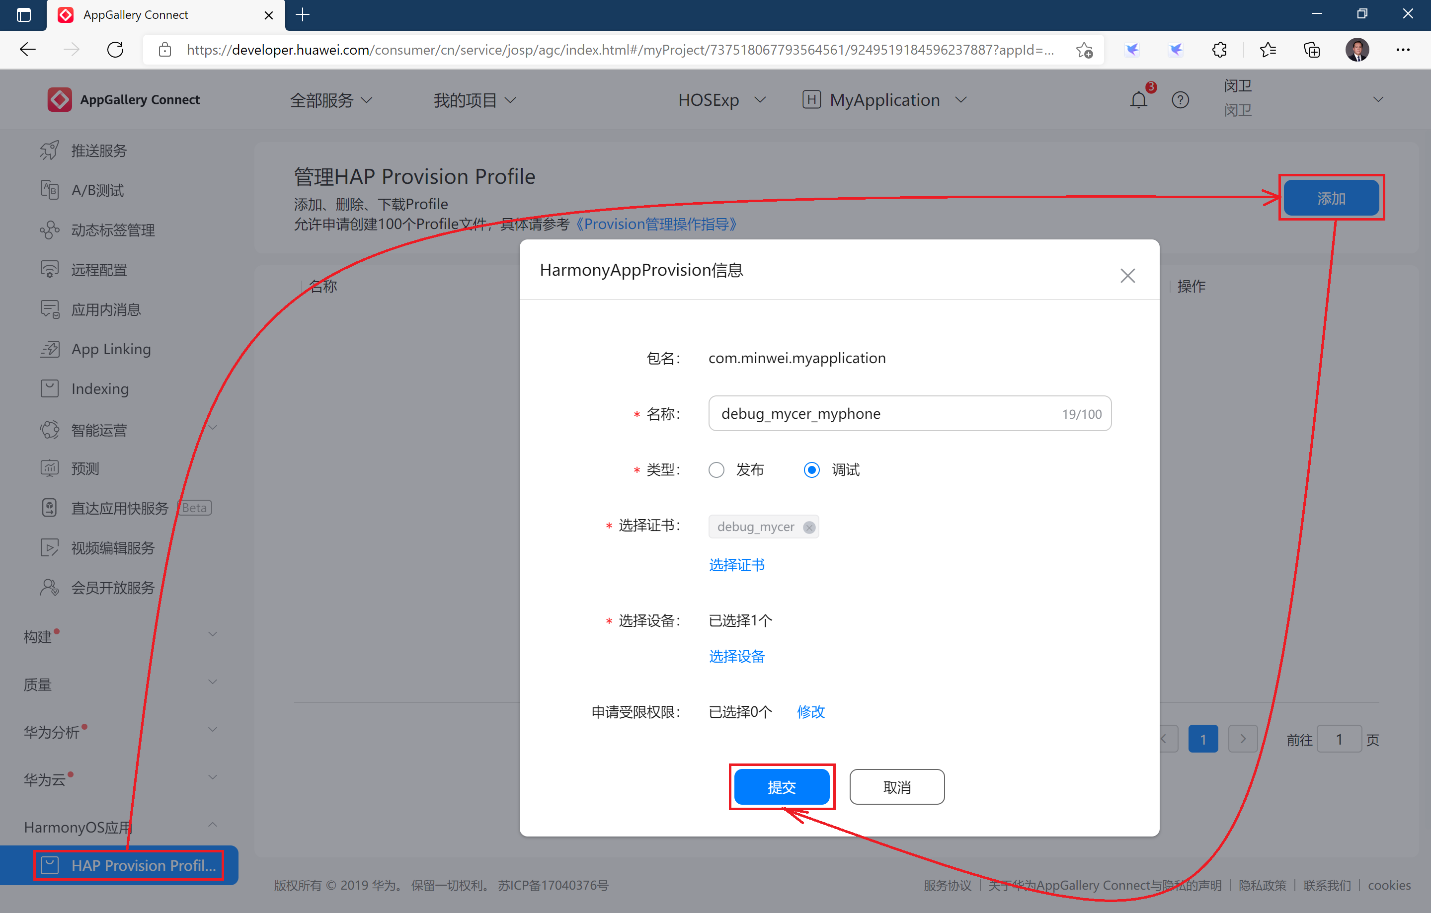1431x913 pixels.
Task: Click the A/B testing sidebar icon
Action: pyautogui.click(x=49, y=190)
